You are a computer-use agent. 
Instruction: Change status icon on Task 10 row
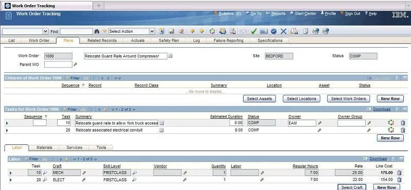coord(391,122)
